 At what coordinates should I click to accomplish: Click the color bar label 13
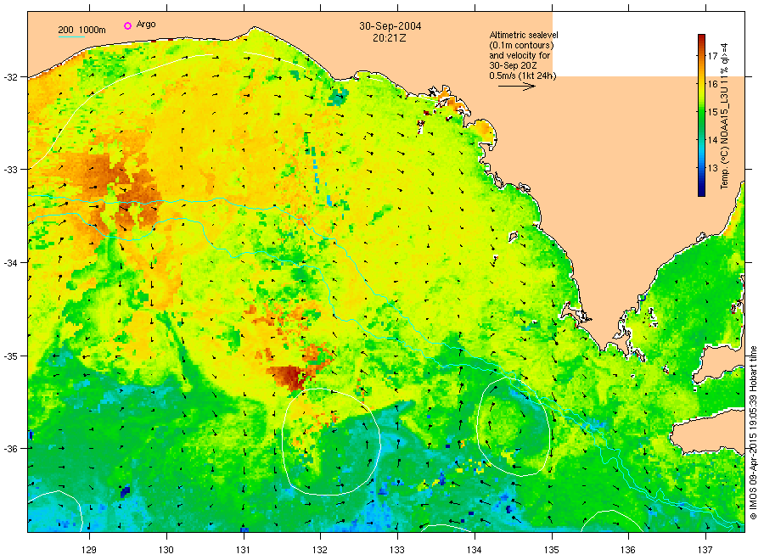pyautogui.click(x=713, y=168)
